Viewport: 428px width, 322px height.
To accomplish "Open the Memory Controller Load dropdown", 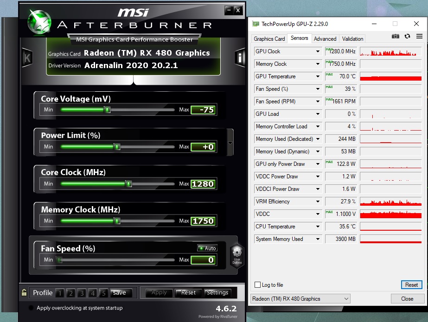I will (318, 126).
